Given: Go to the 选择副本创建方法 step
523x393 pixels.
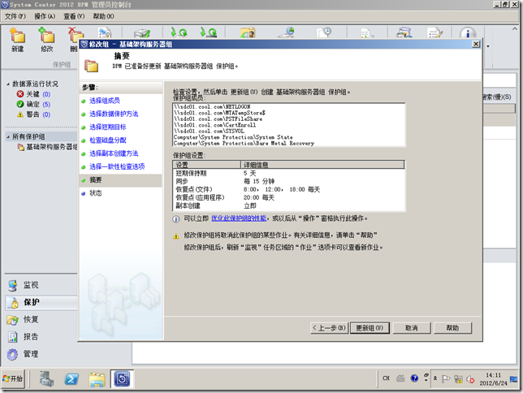Looking at the screenshot, I should (x=114, y=153).
